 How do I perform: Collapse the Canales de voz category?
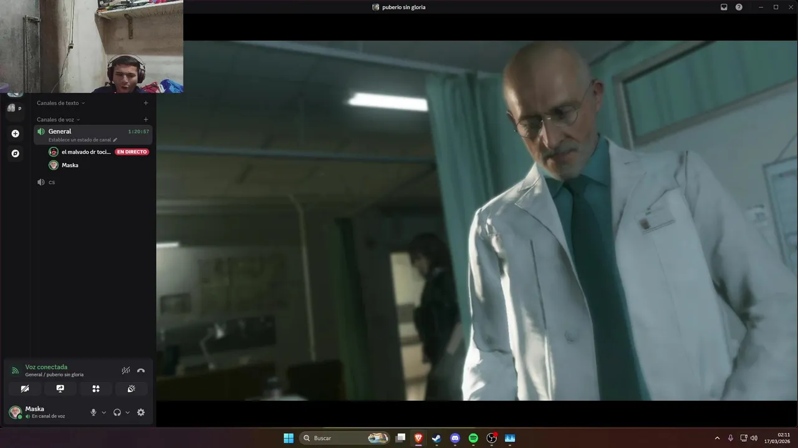[x=58, y=119]
